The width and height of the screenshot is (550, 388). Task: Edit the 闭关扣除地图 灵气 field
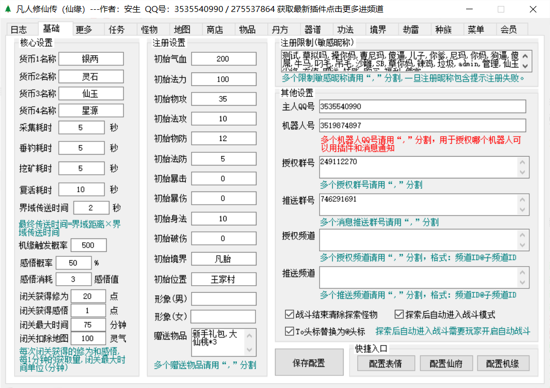tap(88, 338)
